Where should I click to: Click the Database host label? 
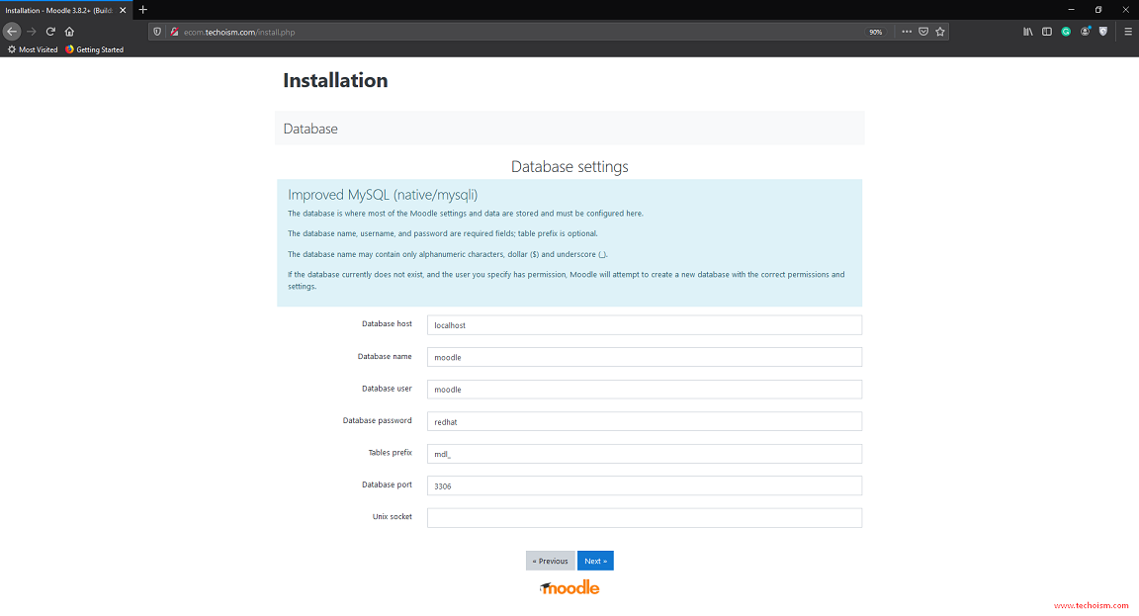point(387,324)
